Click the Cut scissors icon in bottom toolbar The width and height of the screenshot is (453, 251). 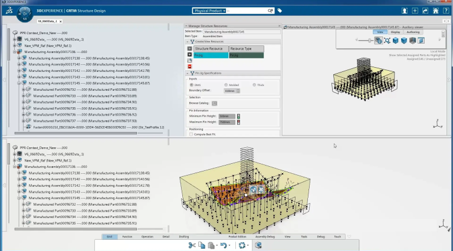click(x=192, y=245)
